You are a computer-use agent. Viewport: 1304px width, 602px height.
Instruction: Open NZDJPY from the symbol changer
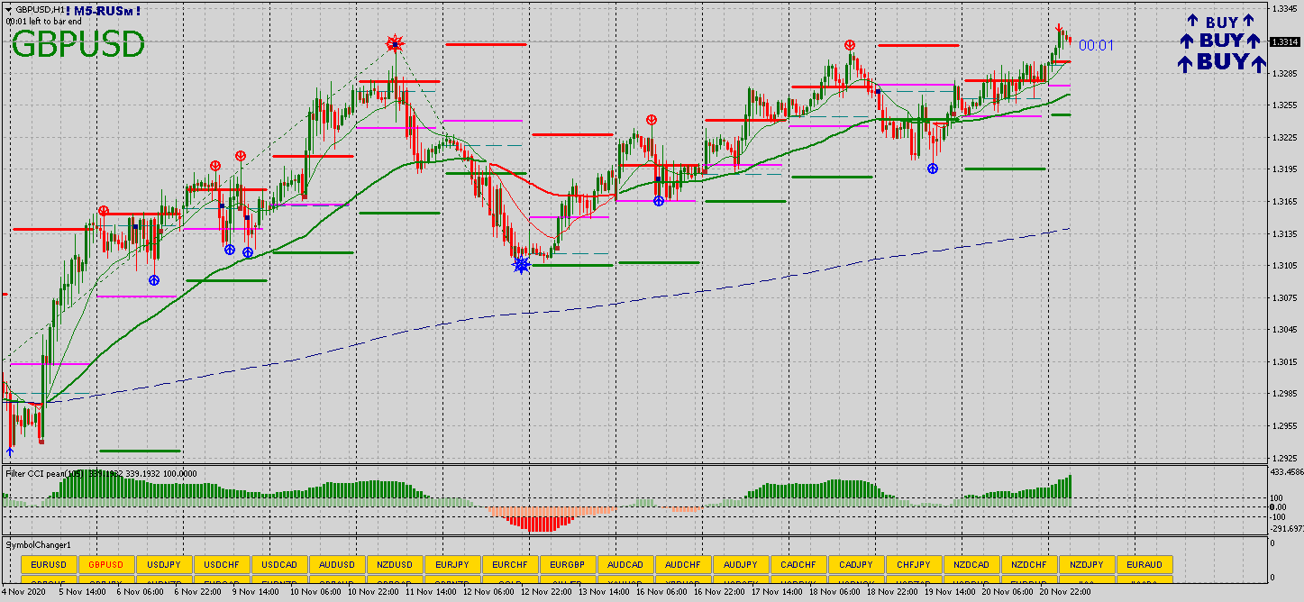[1087, 564]
